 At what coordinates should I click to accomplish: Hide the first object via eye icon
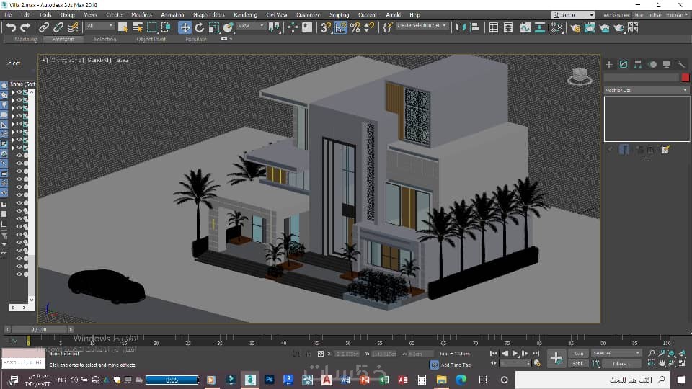point(19,92)
